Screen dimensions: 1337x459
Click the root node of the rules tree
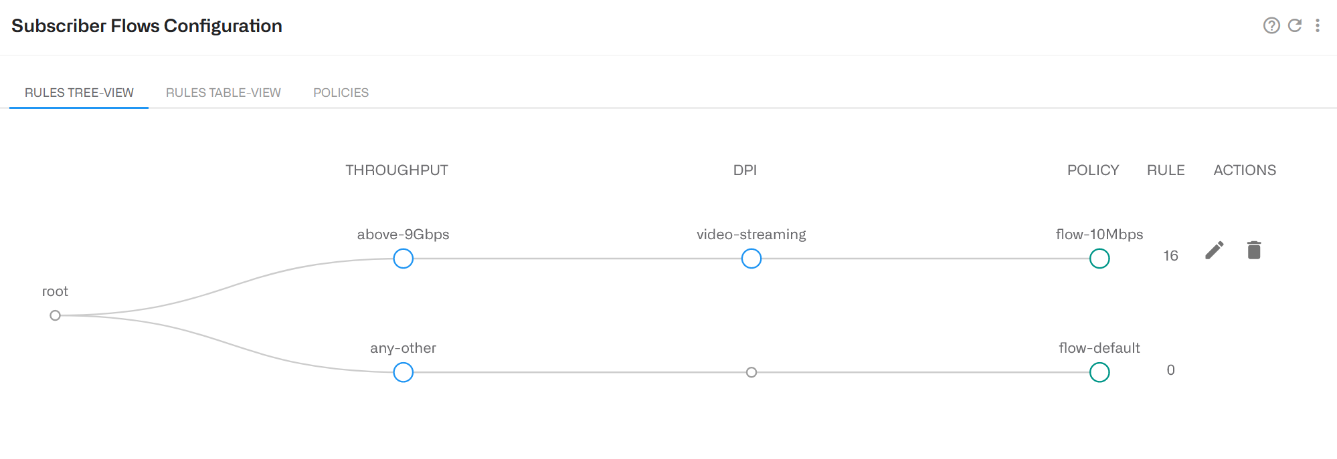coord(56,315)
